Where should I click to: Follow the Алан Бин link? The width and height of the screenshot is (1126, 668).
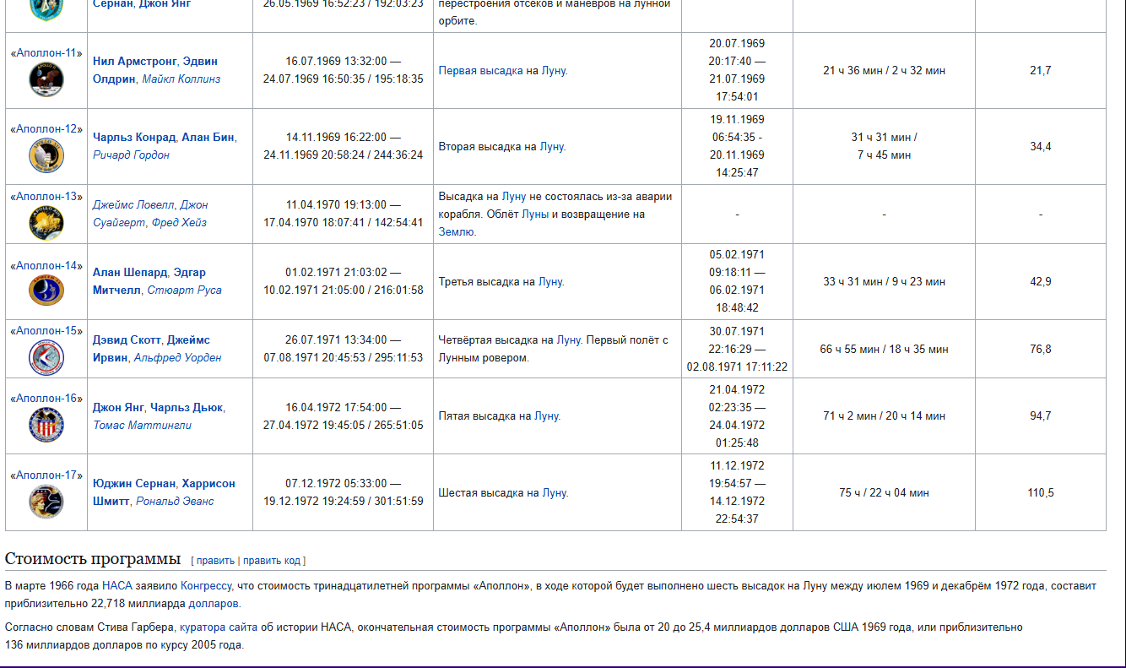[208, 138]
